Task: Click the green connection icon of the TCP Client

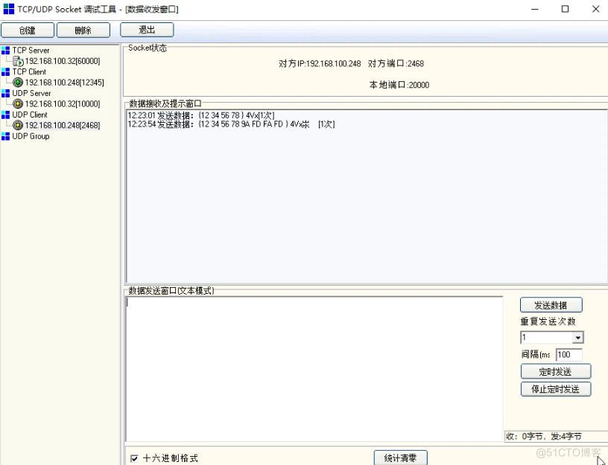Action: (19, 83)
